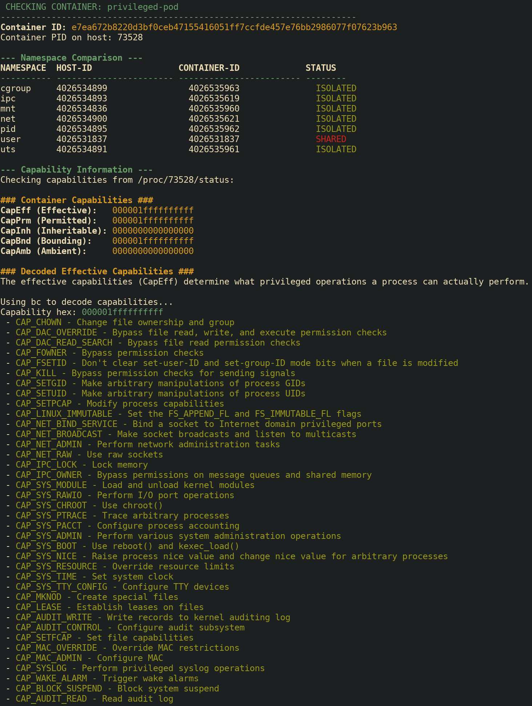Viewport: 532px width, 706px height.
Task: Click the CapEff (Effective) hex value
Action: coord(153,210)
